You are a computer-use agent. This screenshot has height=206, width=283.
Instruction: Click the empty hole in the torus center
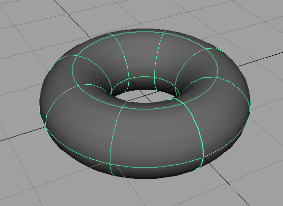144,96
